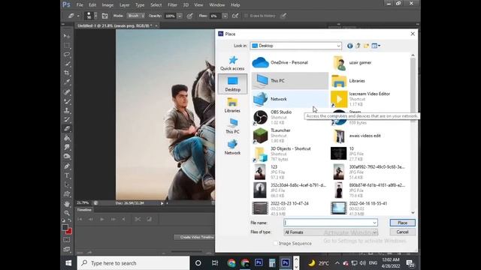Viewport: 481px width, 270px height.
Task: Open the Windows Start menu
Action: [68, 263]
